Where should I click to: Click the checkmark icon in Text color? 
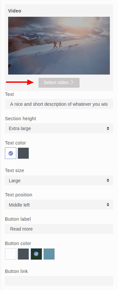click(x=11, y=153)
